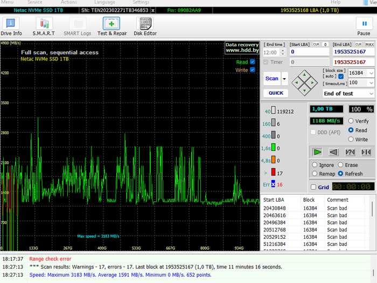This screenshot has height=283, width=377.
Task: Select the row with LBA 20430848
Action: click(x=315, y=208)
